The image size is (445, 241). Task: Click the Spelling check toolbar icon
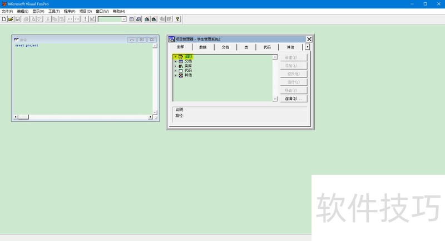tap(39, 19)
